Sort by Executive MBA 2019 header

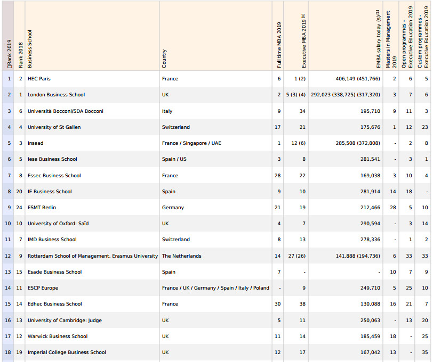pos(296,36)
